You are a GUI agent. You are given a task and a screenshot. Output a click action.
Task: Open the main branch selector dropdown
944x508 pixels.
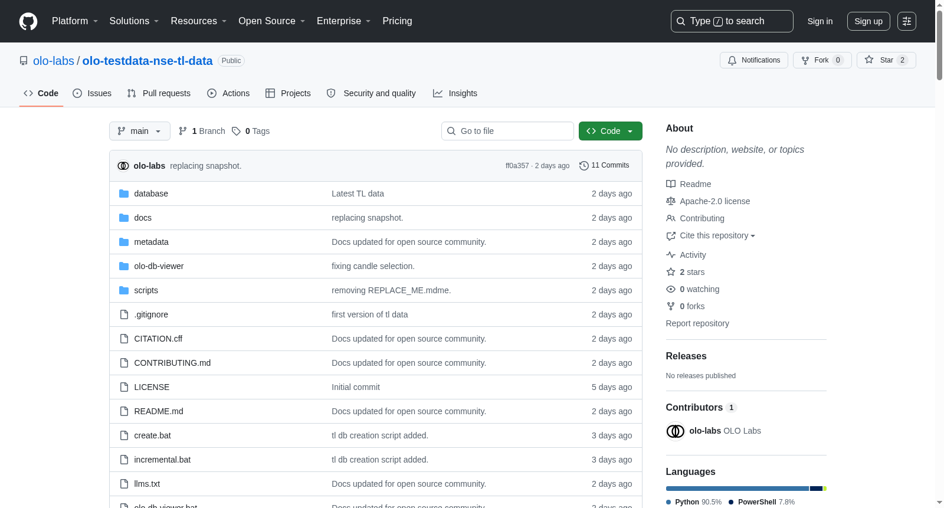(x=140, y=131)
